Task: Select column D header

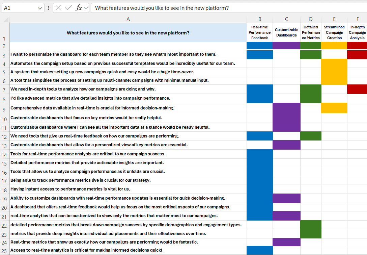Action: tap(311, 19)
